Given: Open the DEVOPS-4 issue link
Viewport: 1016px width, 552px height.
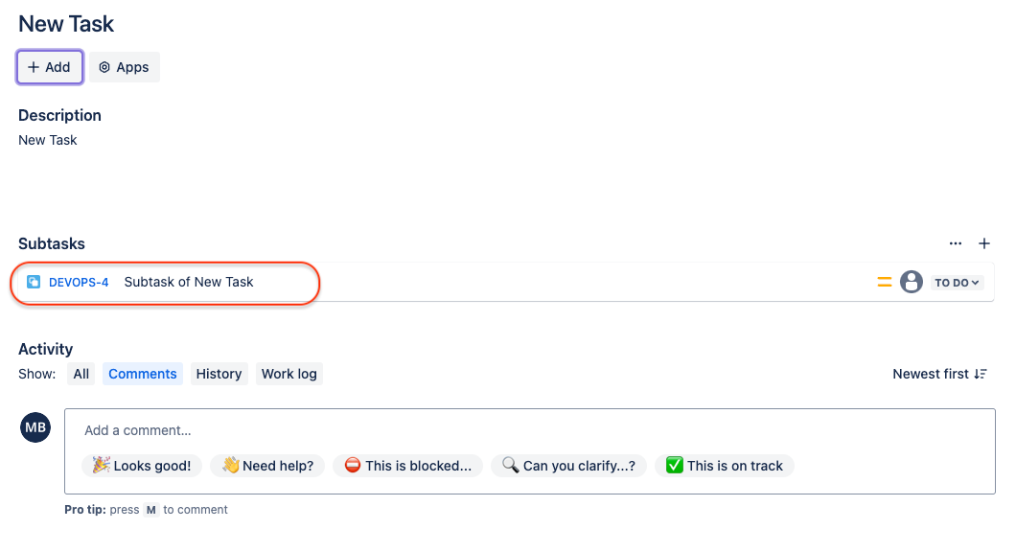Looking at the screenshot, I should click(79, 282).
